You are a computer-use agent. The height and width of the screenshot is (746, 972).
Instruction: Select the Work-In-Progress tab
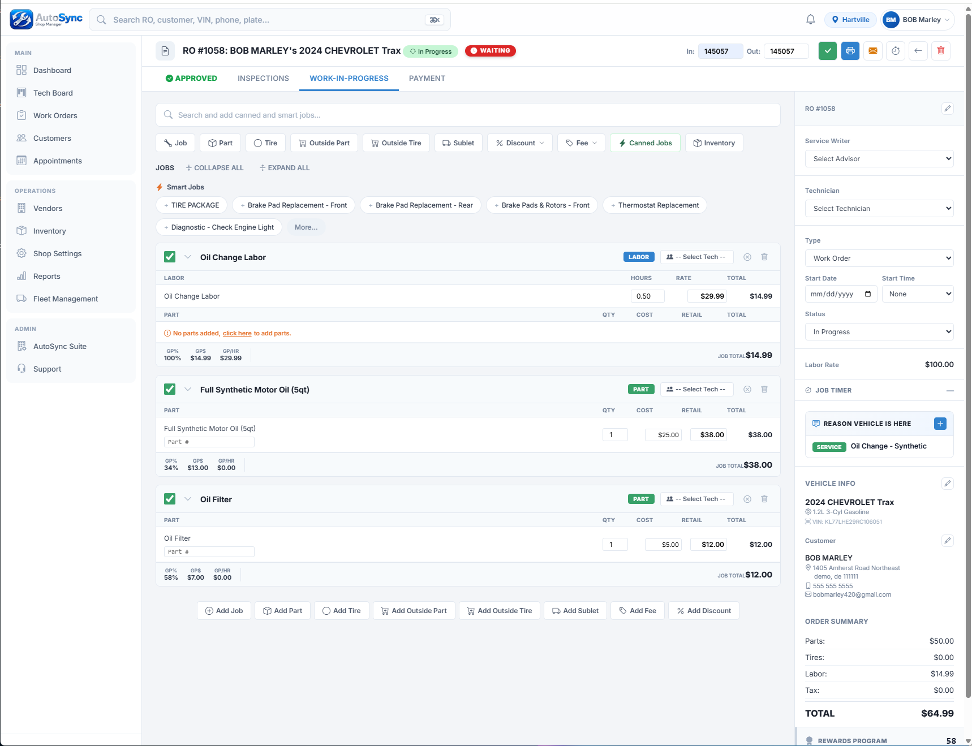pos(349,79)
